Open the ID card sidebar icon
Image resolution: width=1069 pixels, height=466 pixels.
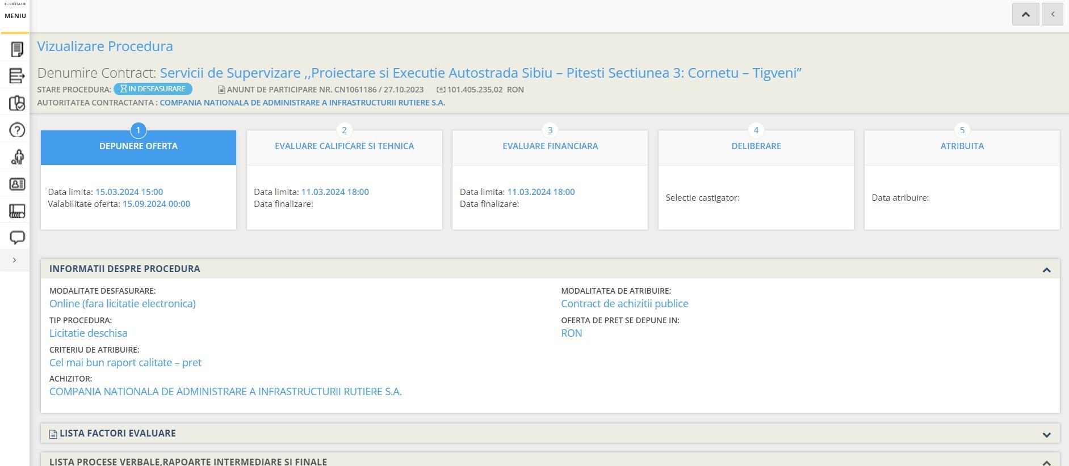coord(17,184)
